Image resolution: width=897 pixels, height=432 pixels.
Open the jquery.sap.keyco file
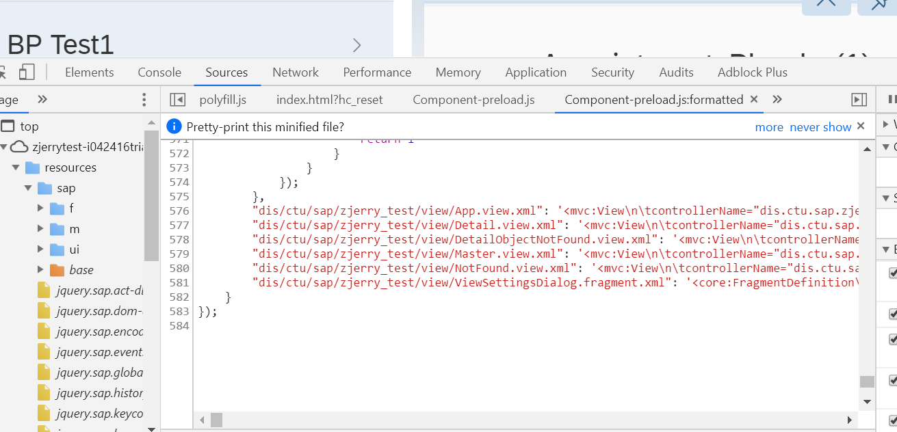pos(100,414)
